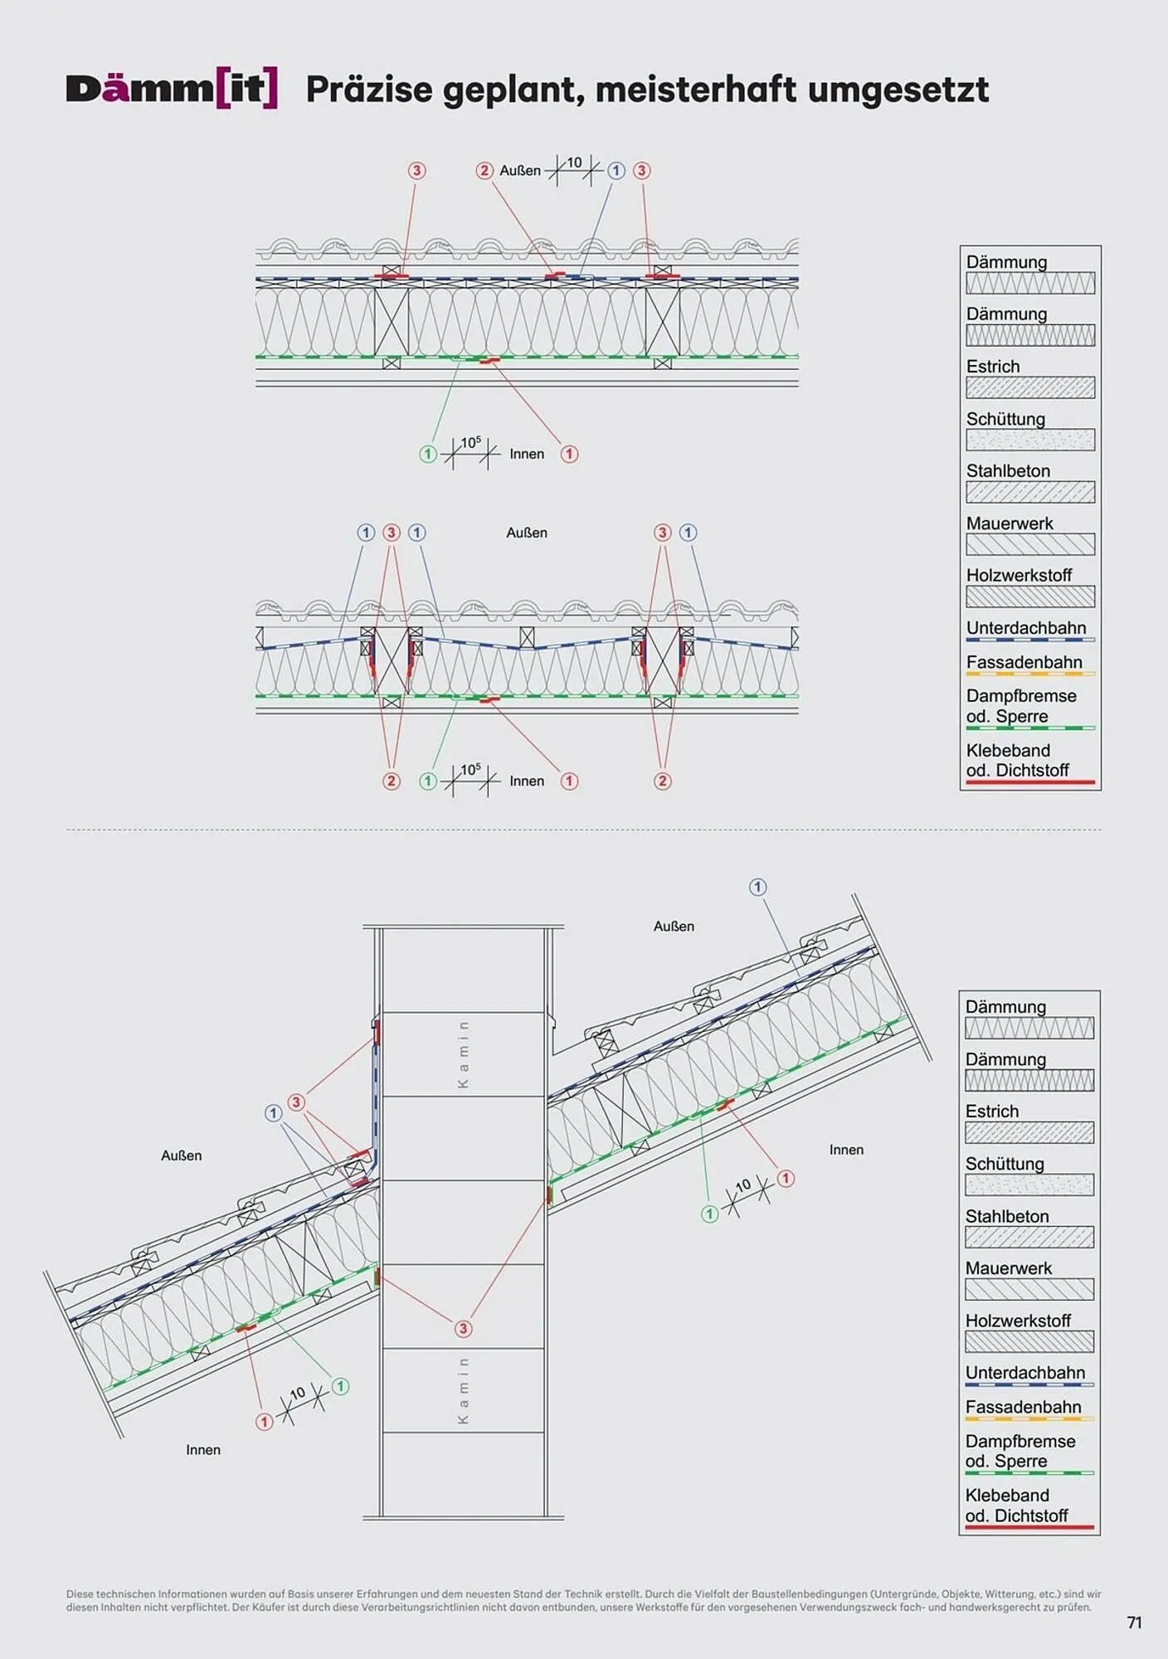Click the red Klebeband line in lower legend
This screenshot has height=1659, width=1168.
click(1029, 1527)
